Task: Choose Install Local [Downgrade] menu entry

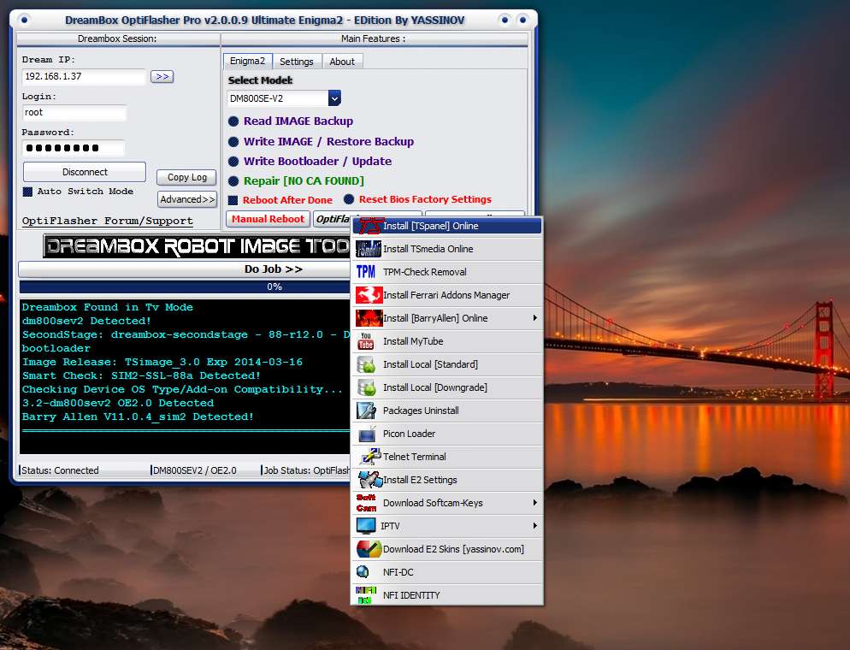Action: [x=447, y=387]
